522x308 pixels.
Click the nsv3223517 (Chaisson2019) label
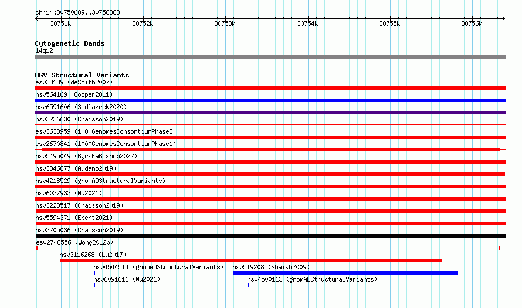point(79,205)
